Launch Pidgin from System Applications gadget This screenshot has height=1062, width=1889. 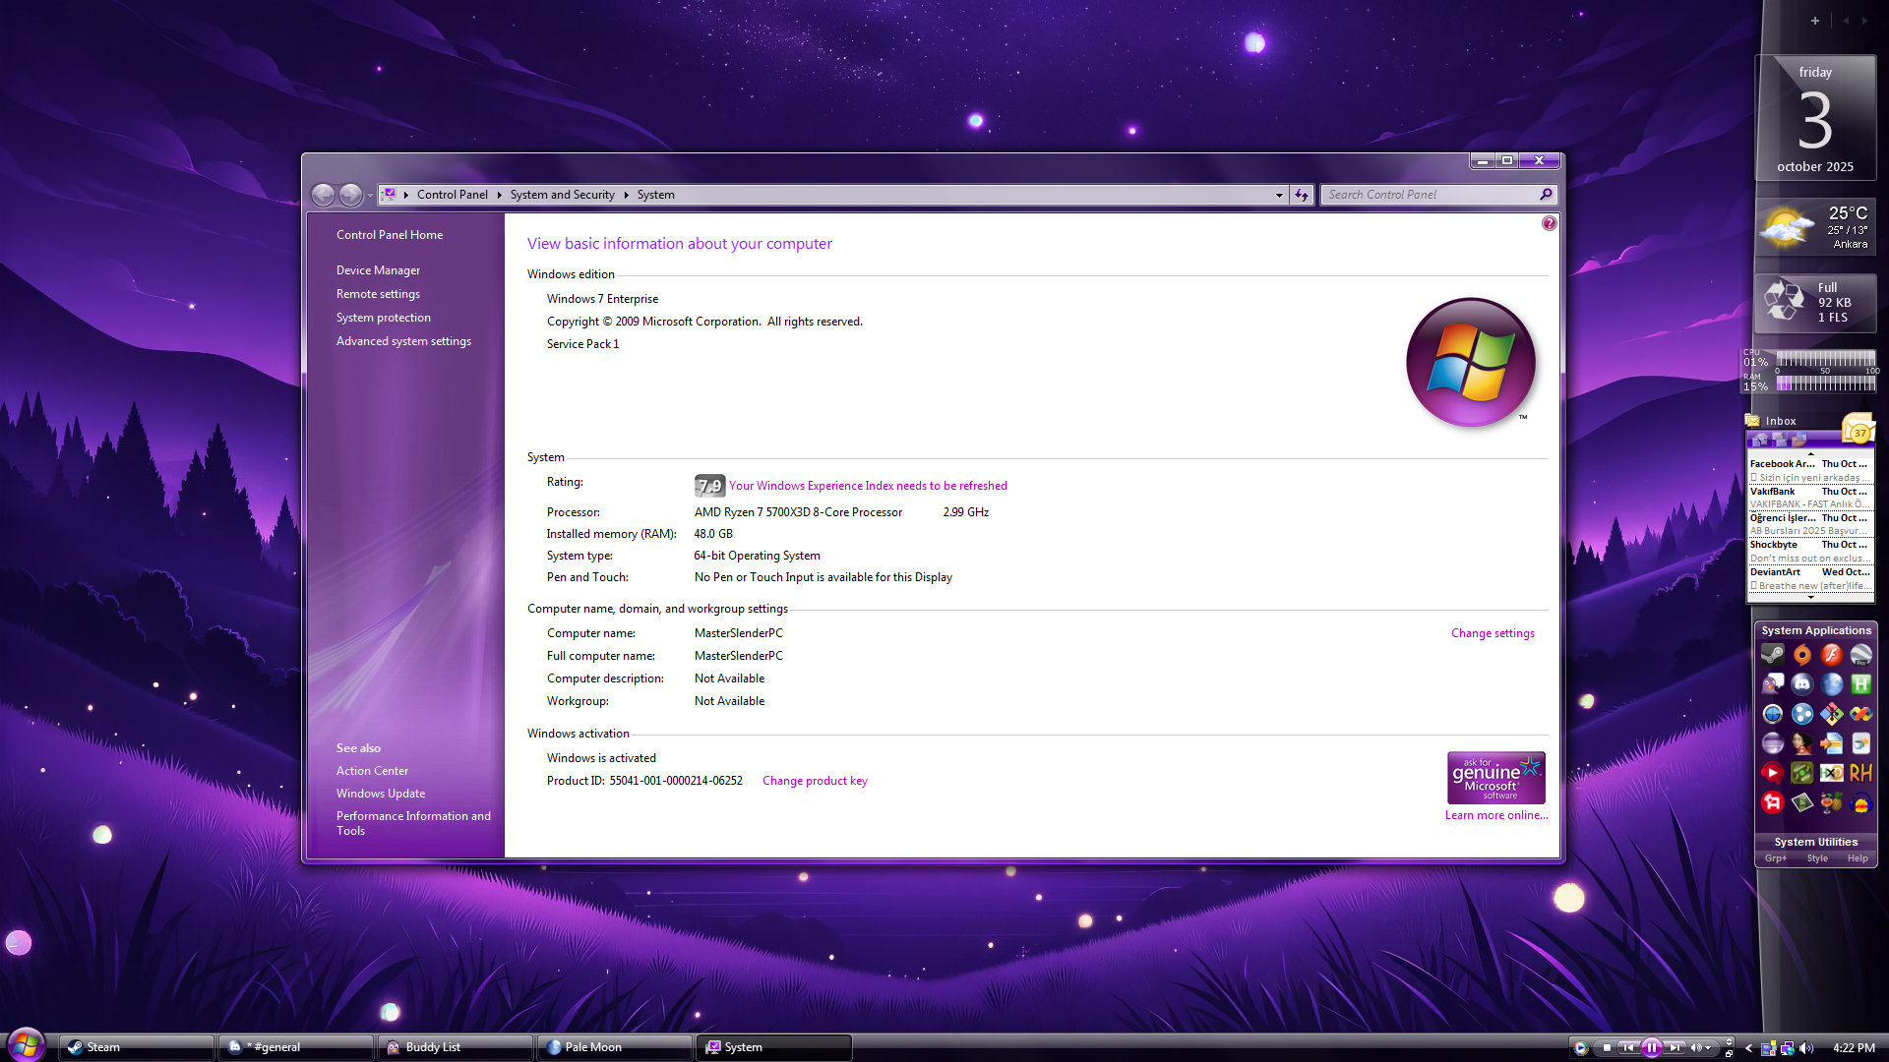[1772, 684]
